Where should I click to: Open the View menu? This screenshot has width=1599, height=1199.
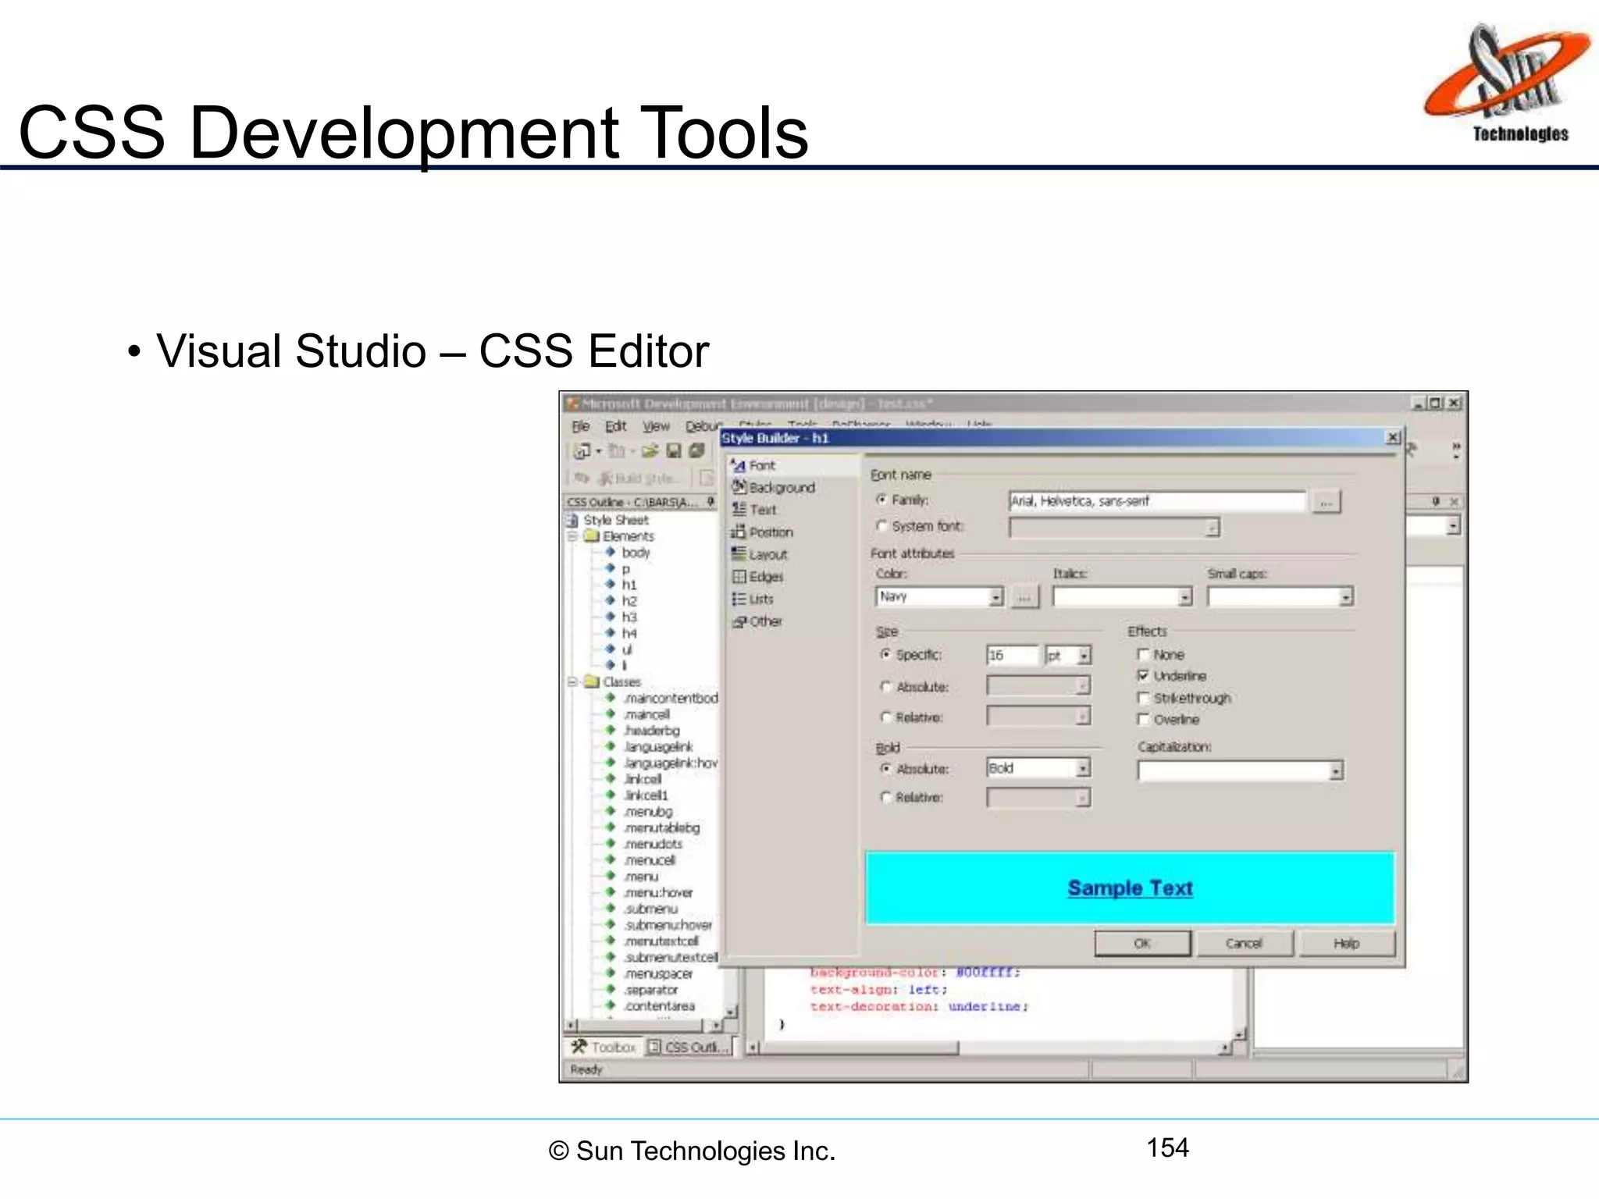tap(656, 426)
